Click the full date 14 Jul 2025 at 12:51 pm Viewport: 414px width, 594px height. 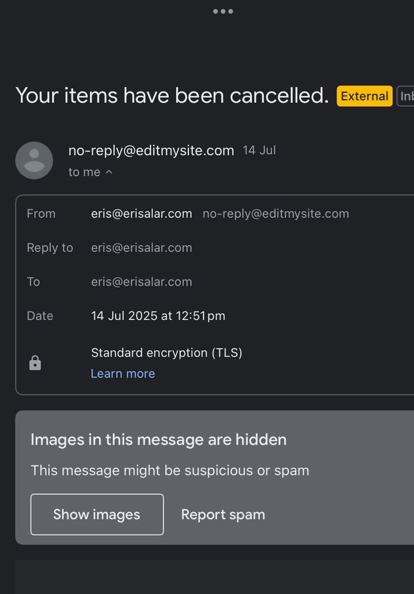click(x=158, y=316)
